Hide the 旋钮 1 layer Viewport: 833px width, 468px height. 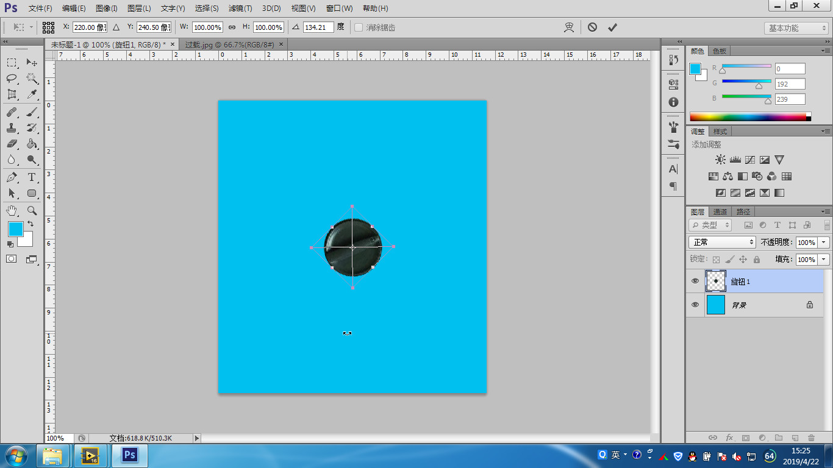[x=695, y=281]
